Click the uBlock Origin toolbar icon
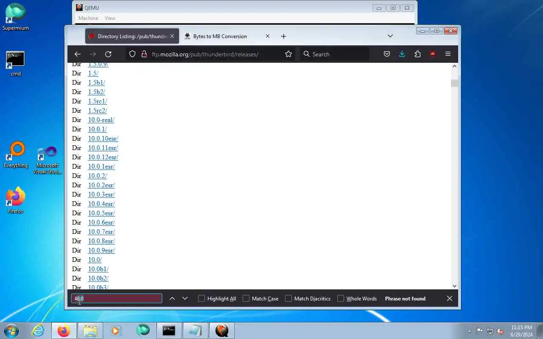543x339 pixels. [433, 54]
